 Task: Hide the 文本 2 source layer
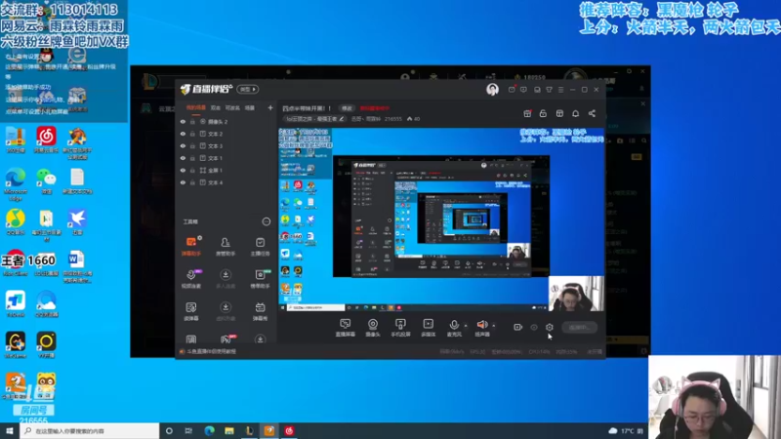click(183, 134)
